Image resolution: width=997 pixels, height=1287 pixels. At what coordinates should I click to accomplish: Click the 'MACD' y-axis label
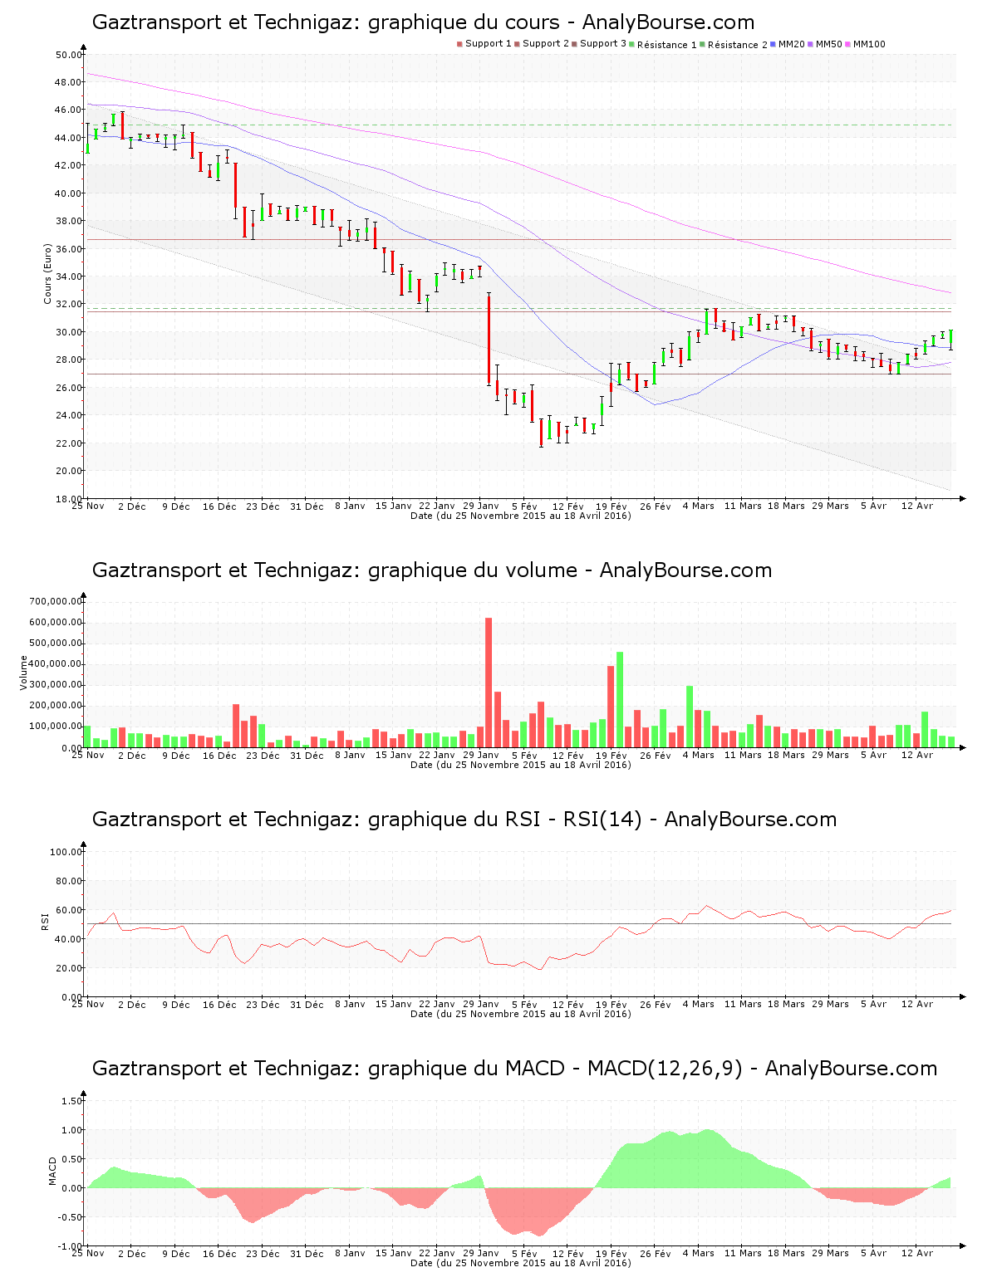pyautogui.click(x=54, y=1171)
